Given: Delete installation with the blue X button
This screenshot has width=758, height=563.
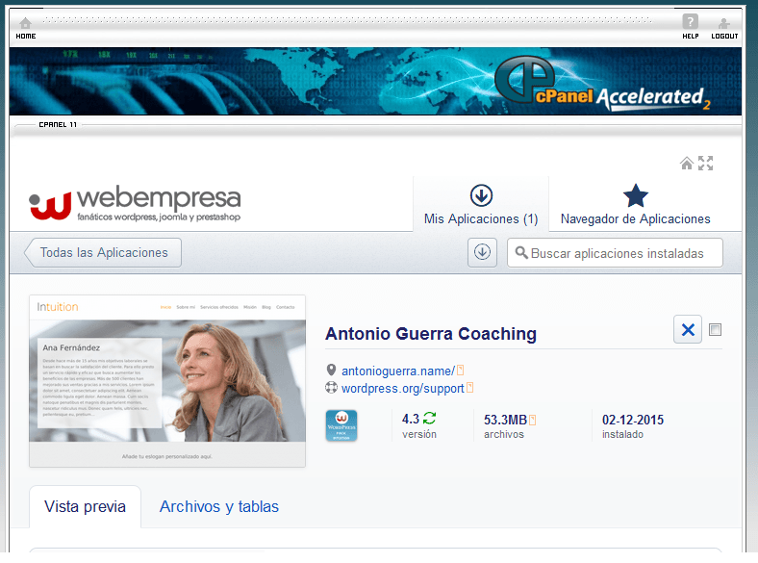Looking at the screenshot, I should click(688, 329).
